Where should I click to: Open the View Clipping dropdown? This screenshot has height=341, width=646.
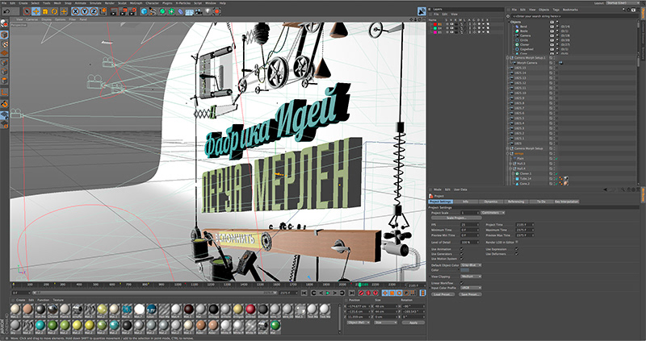pos(471,277)
